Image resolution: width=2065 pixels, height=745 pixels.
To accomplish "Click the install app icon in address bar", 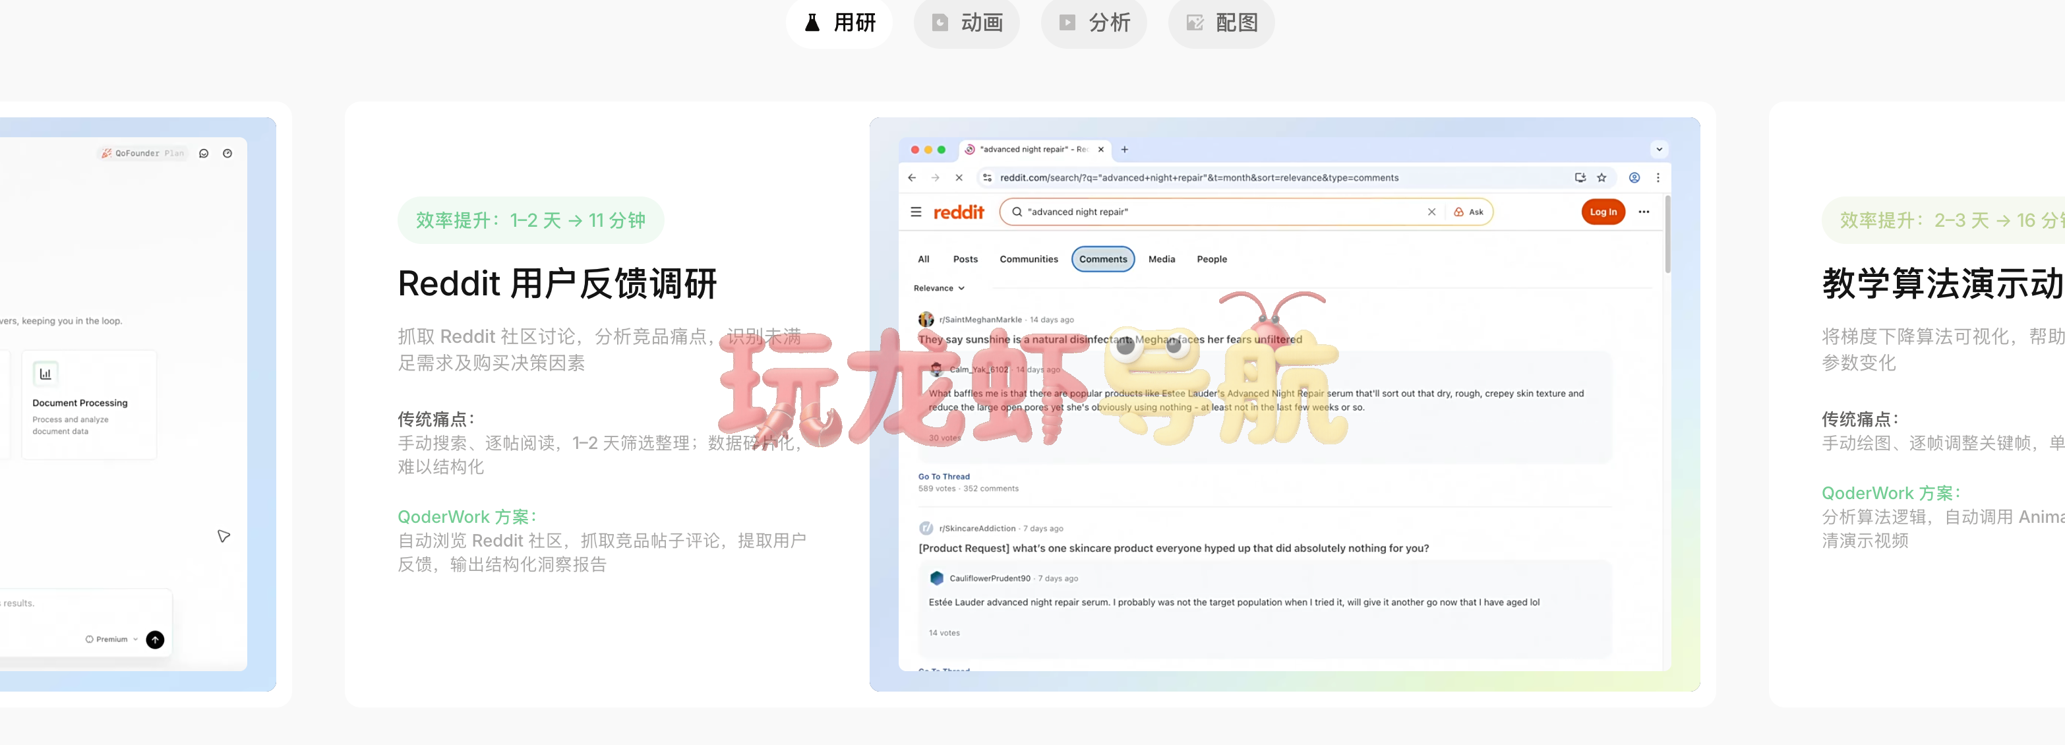I will coord(1579,177).
